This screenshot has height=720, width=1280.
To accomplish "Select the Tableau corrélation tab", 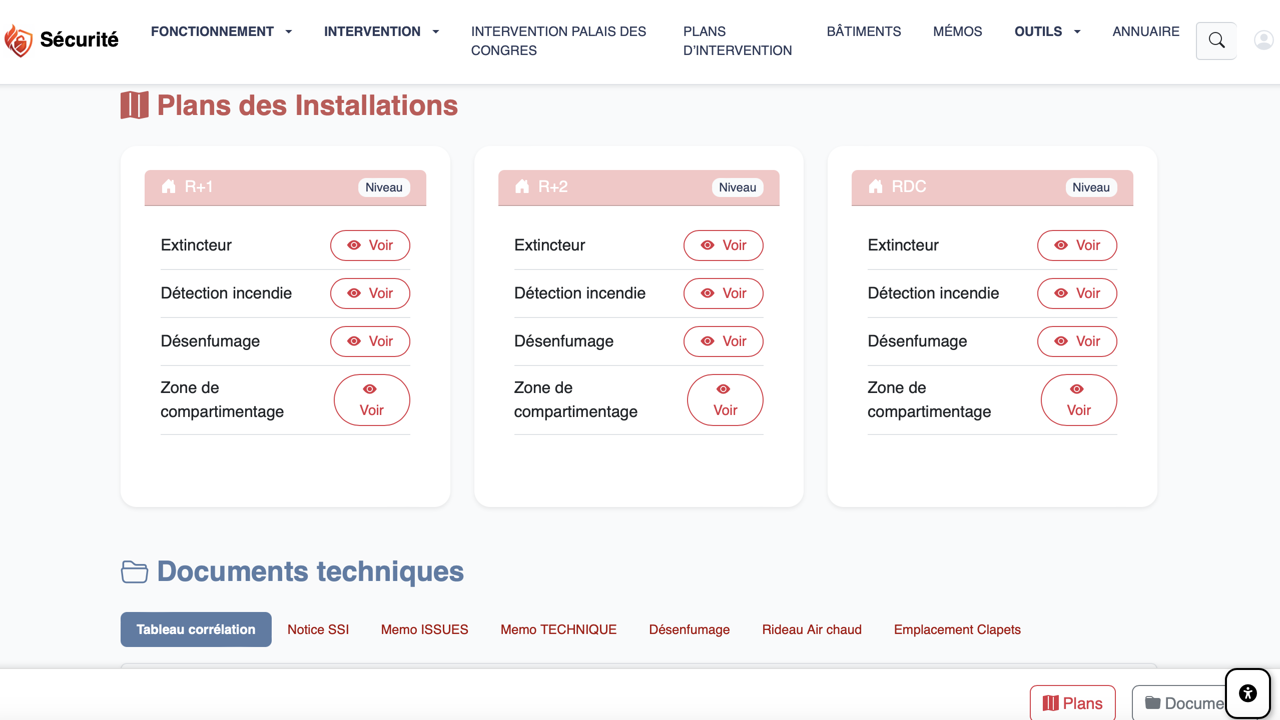I will click(196, 629).
